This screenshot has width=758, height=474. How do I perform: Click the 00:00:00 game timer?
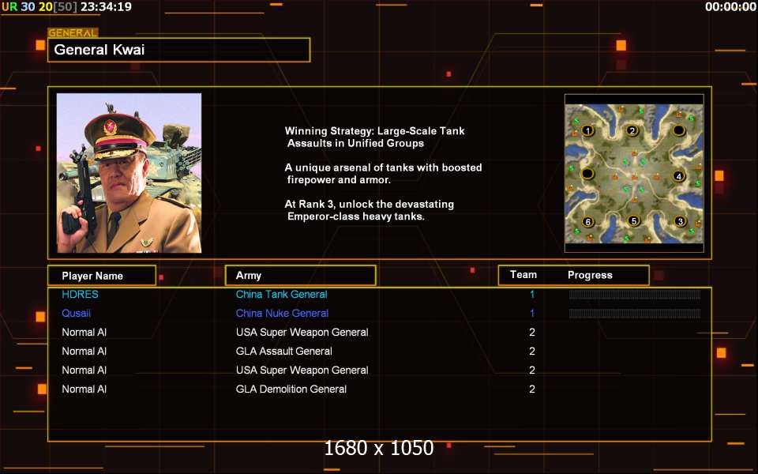730,7
